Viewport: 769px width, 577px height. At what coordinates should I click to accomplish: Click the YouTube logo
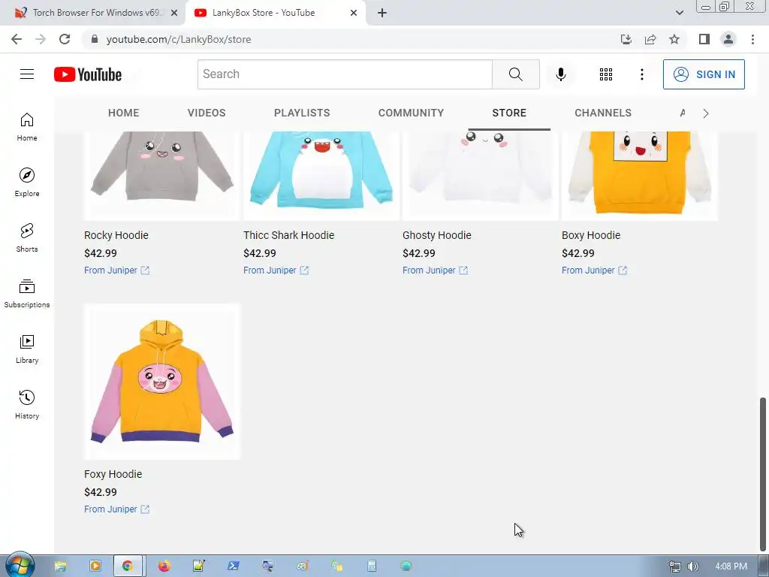88,74
